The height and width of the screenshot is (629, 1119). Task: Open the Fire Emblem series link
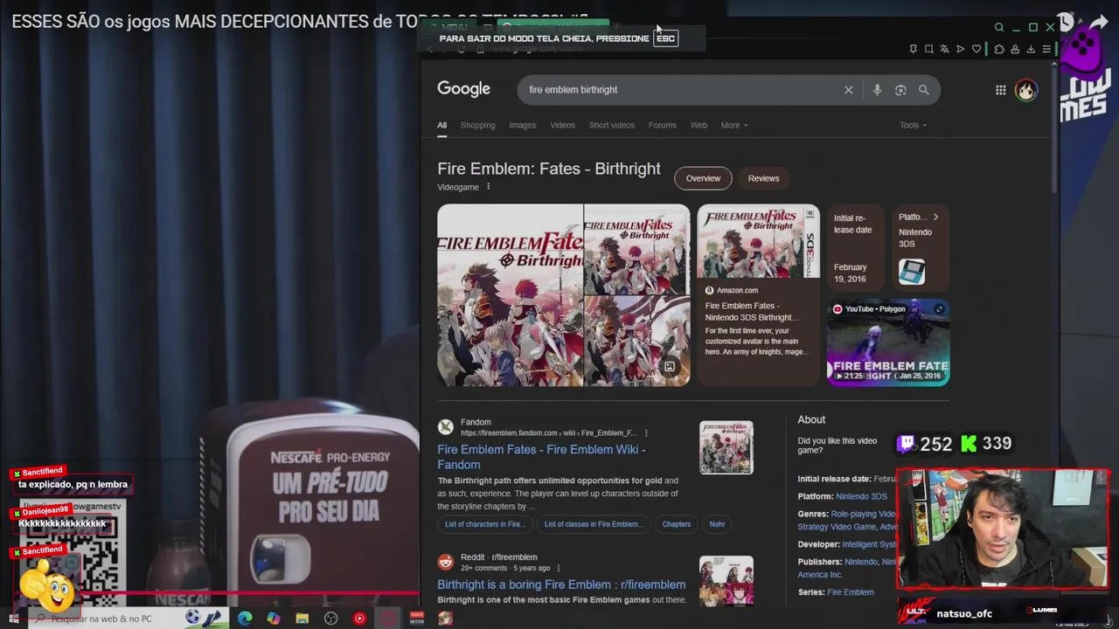tap(851, 592)
